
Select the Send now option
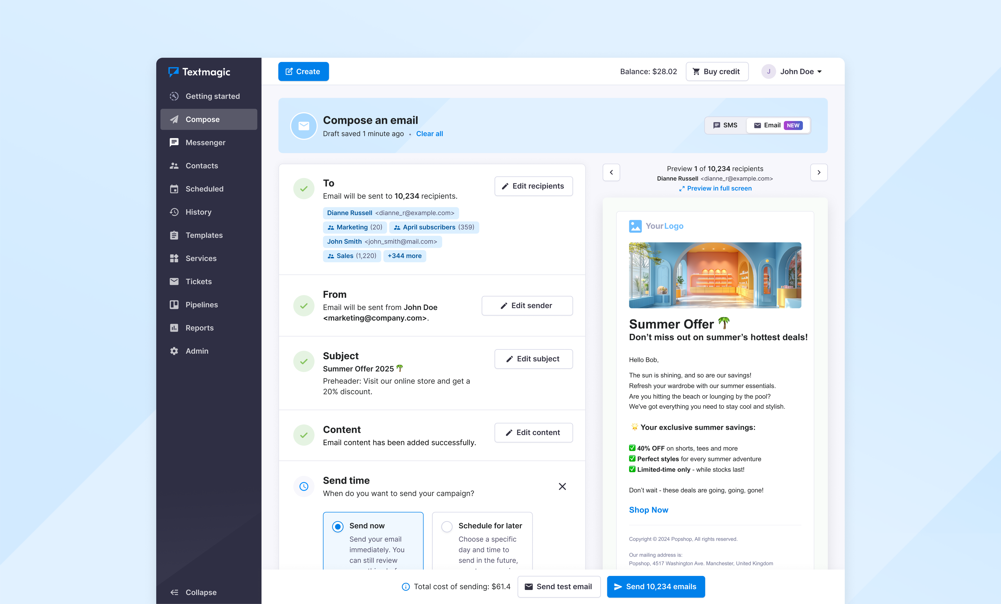pos(338,526)
